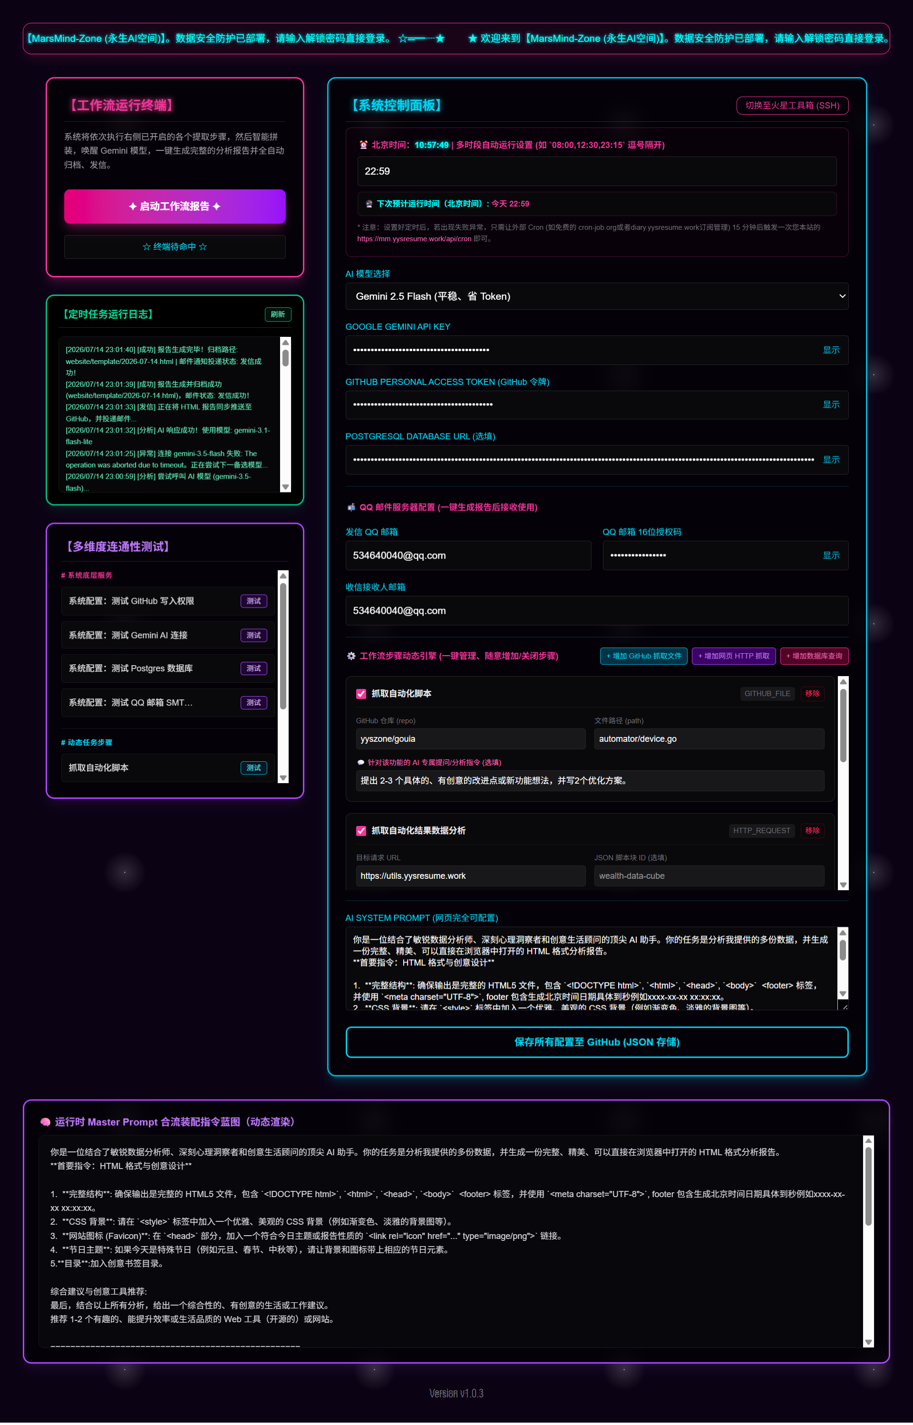Click the 系统底层服务 section heading
This screenshot has width=913, height=1425.
tap(87, 576)
